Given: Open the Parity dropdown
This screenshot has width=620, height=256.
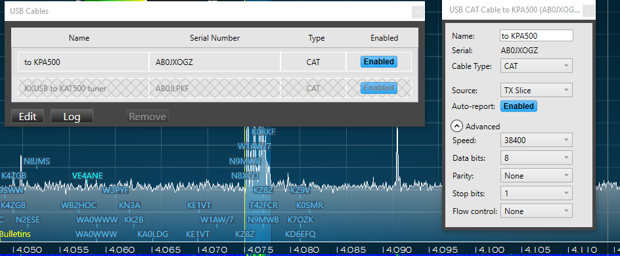Looking at the screenshot, I should 536,175.
